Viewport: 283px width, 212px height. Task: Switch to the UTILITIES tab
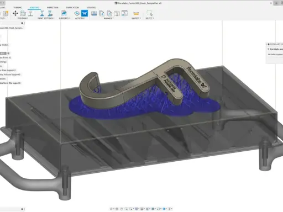(91, 8)
